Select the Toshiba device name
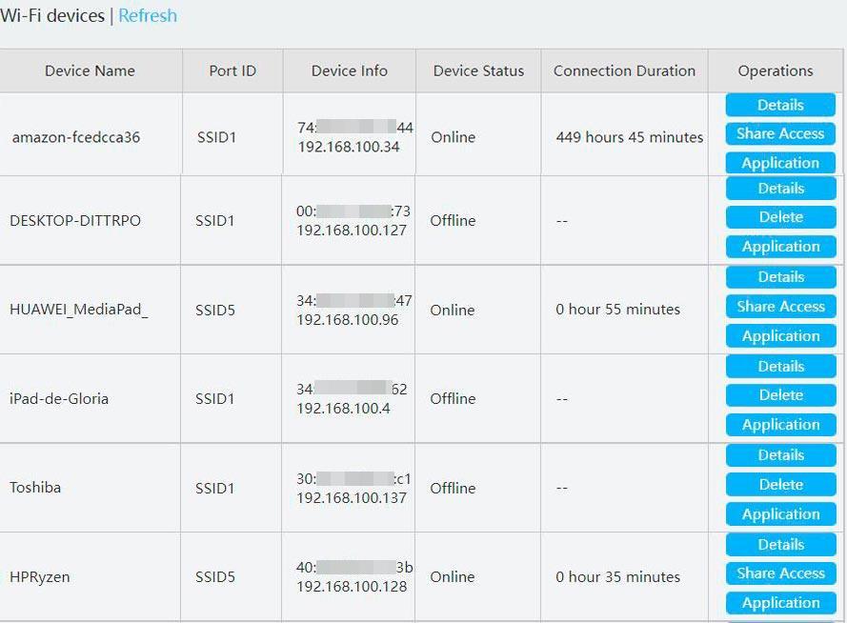The height and width of the screenshot is (623, 847). tap(35, 488)
